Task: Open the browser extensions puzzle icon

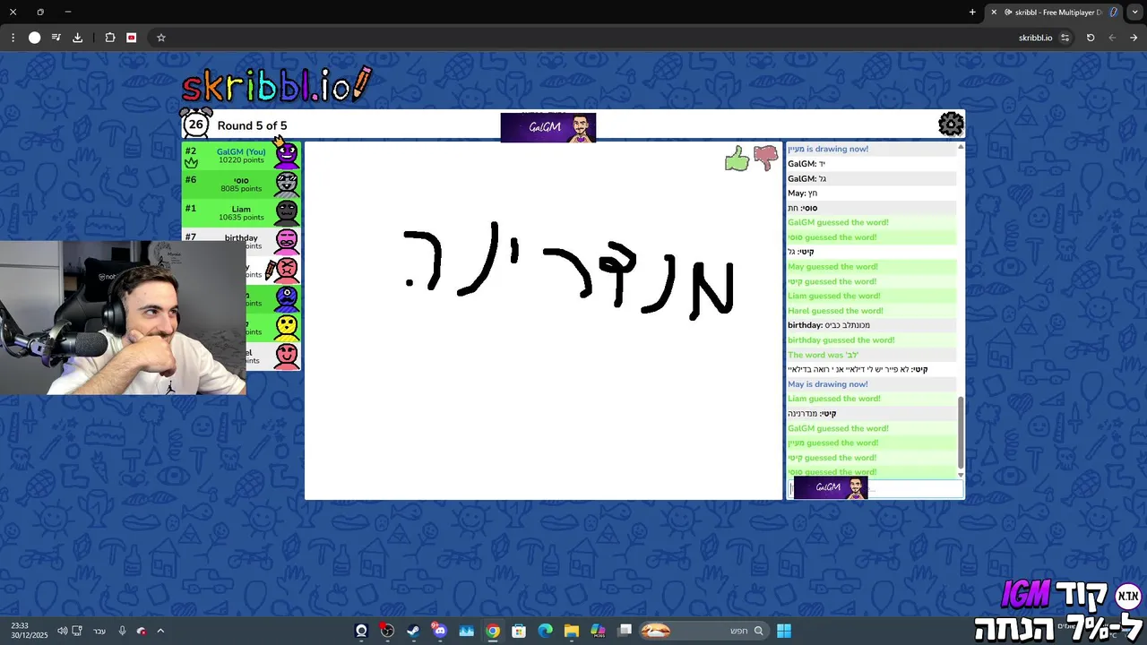Action: click(109, 38)
